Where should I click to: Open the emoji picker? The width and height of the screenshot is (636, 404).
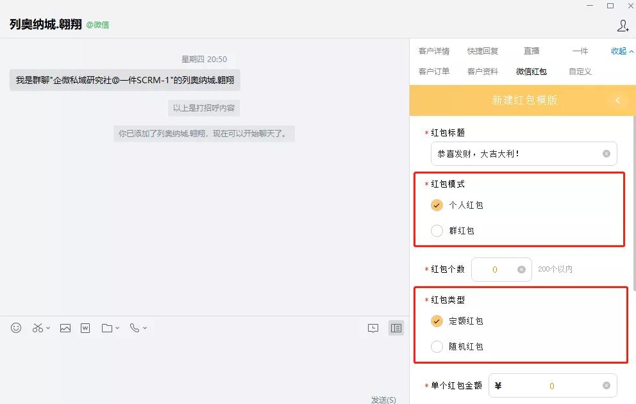15,327
